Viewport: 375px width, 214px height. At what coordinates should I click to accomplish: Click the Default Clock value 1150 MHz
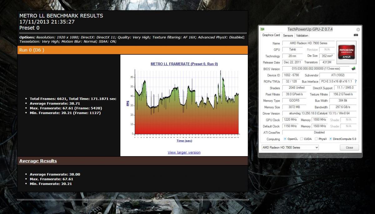290,126
